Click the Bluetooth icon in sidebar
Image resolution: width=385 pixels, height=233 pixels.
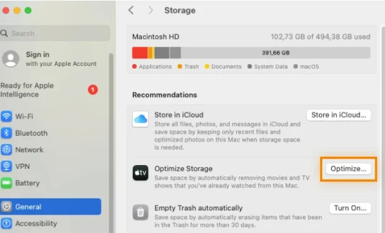click(x=6, y=133)
